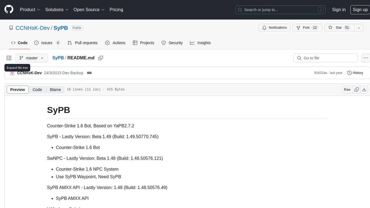Click the text 'Use SyPB Waypoint, Need SyPB'
The width and height of the screenshot is (370, 208).
click(x=88, y=177)
